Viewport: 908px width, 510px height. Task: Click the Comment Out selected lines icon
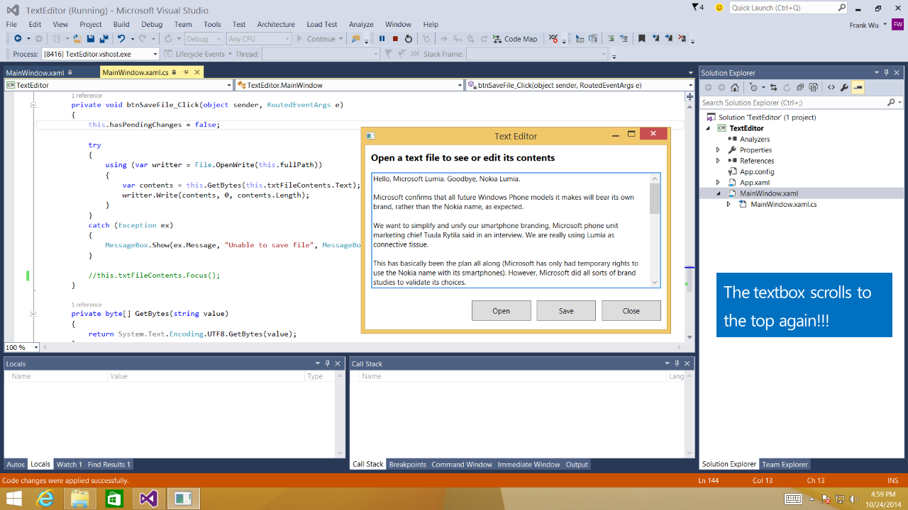click(611, 39)
